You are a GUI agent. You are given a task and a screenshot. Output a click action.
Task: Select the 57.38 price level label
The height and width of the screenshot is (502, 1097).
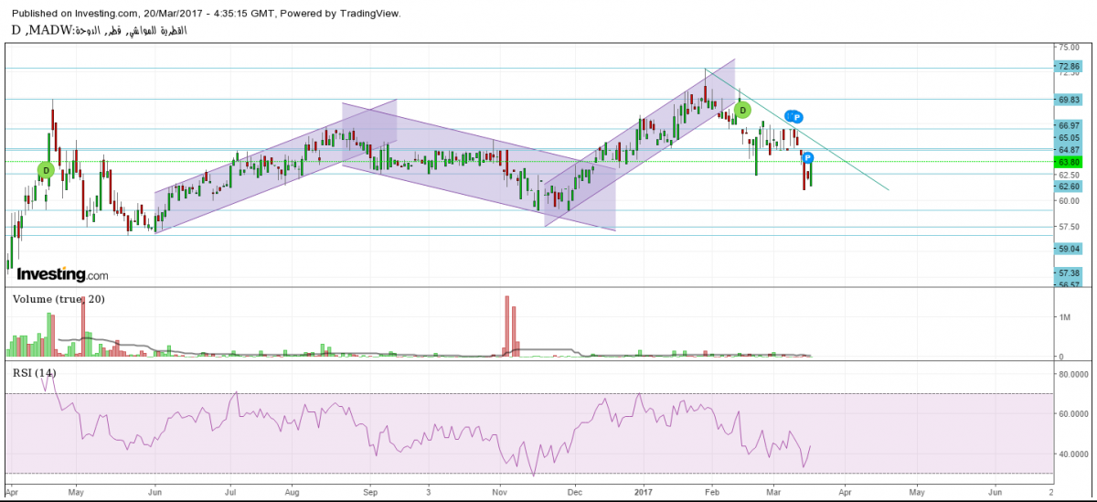click(x=1069, y=272)
